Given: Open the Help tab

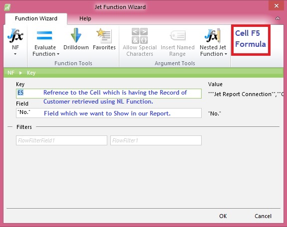Looking at the screenshot, I should pos(85,18).
